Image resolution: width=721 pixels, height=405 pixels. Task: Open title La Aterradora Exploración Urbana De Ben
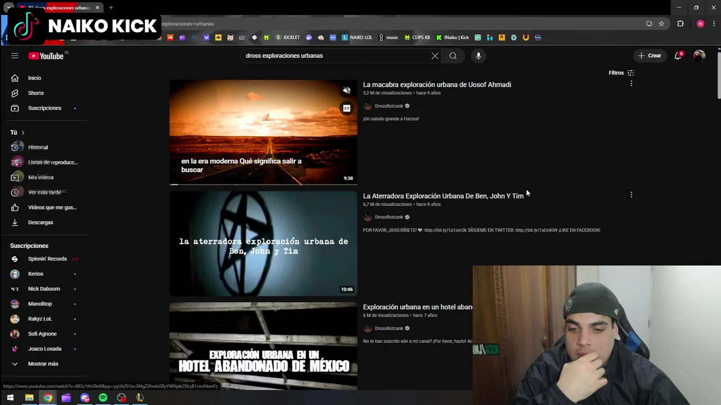coord(443,196)
